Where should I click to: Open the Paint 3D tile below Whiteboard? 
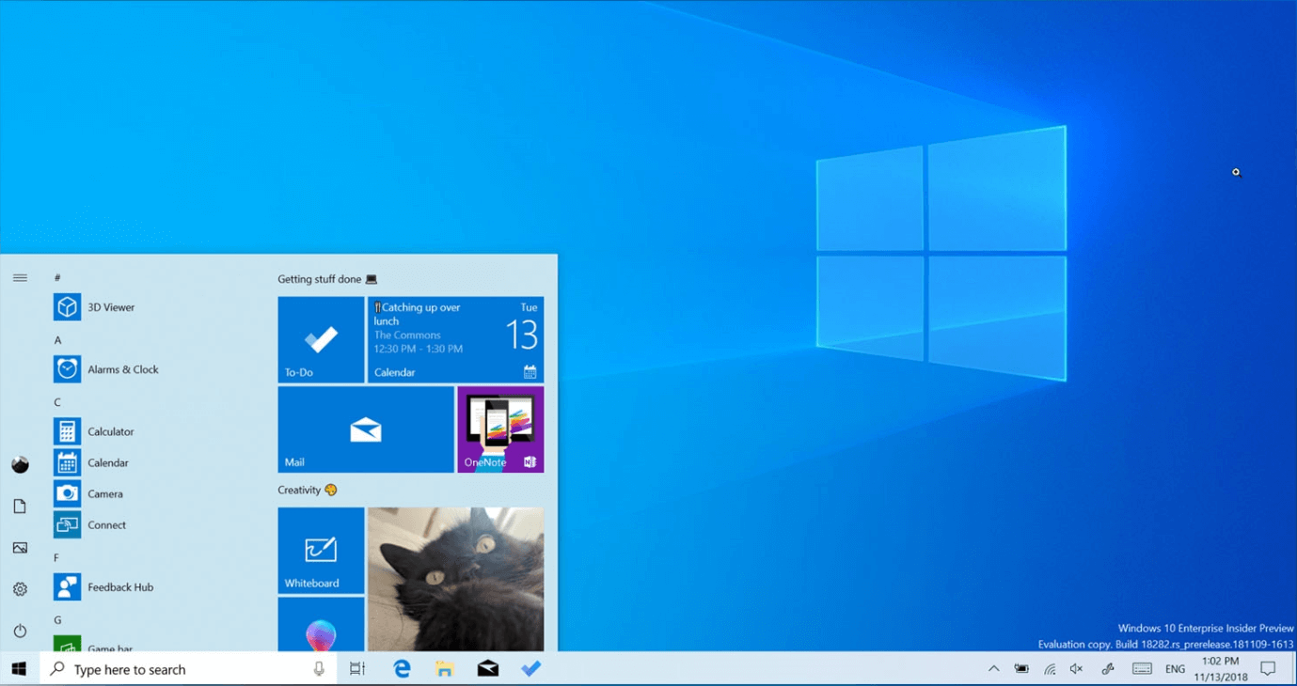(x=321, y=625)
